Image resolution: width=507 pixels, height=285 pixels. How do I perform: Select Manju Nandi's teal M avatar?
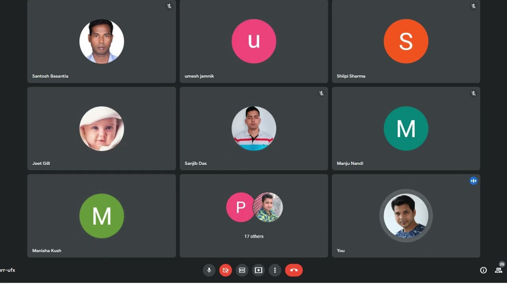pos(406,129)
